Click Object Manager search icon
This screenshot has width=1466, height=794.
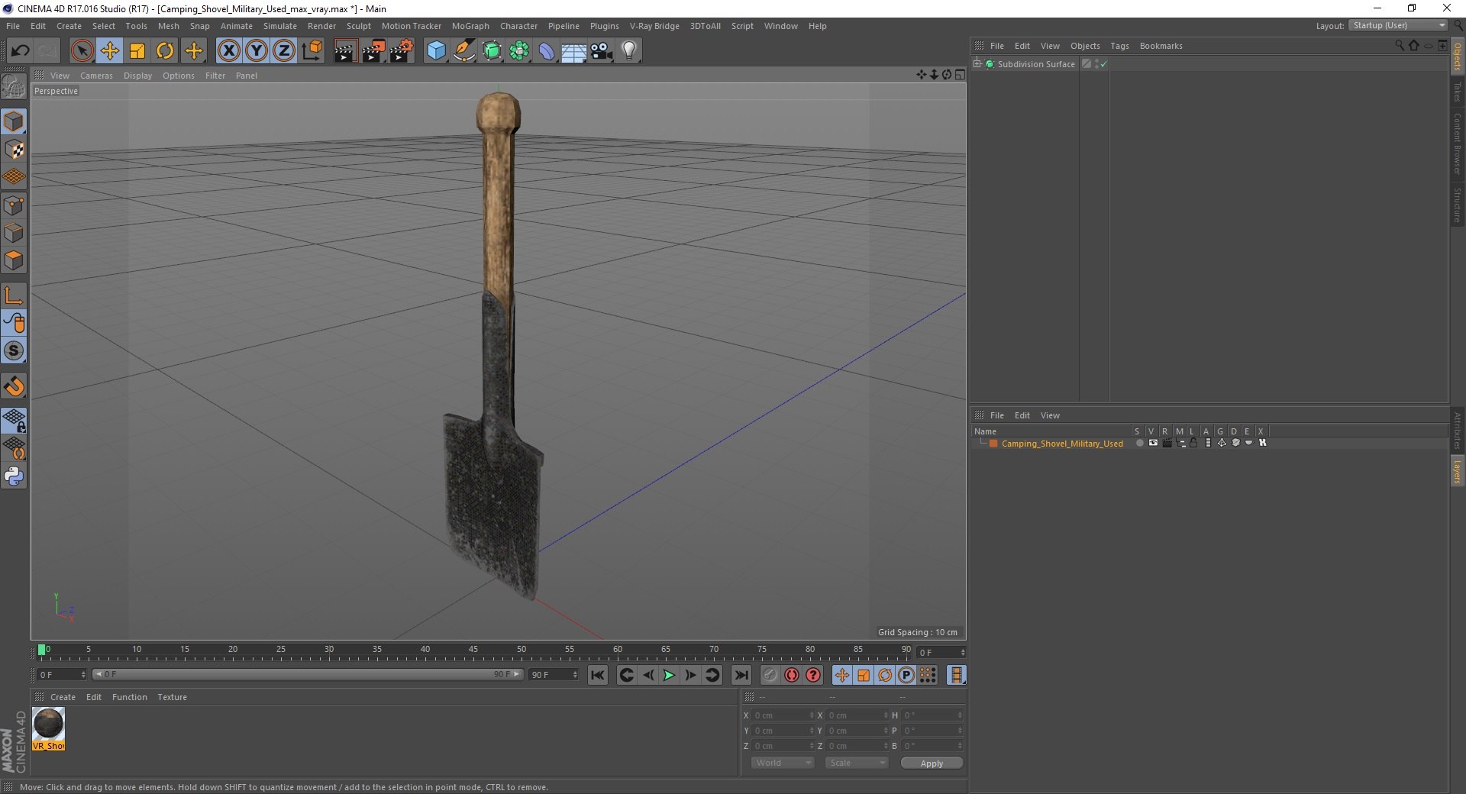point(1399,45)
